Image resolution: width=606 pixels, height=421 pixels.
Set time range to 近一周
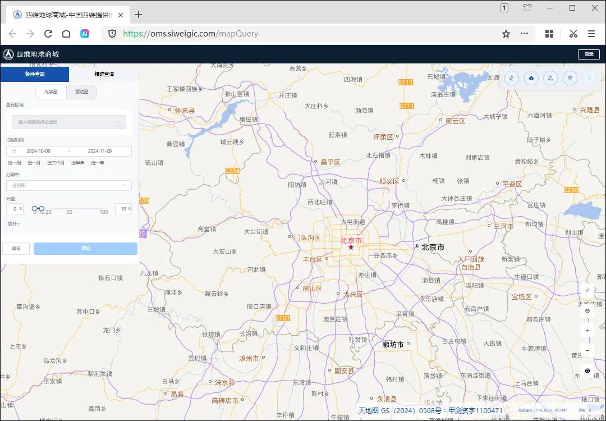(x=14, y=163)
